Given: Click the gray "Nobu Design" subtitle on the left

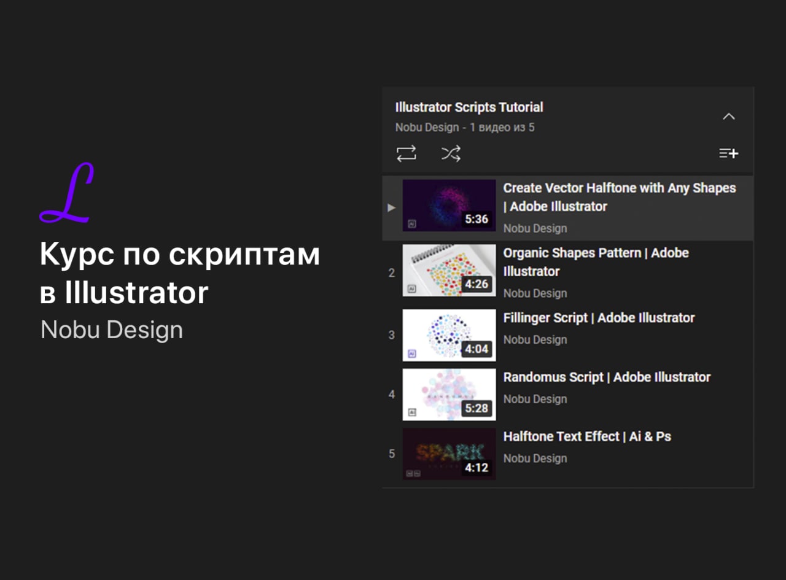Looking at the screenshot, I should (112, 330).
